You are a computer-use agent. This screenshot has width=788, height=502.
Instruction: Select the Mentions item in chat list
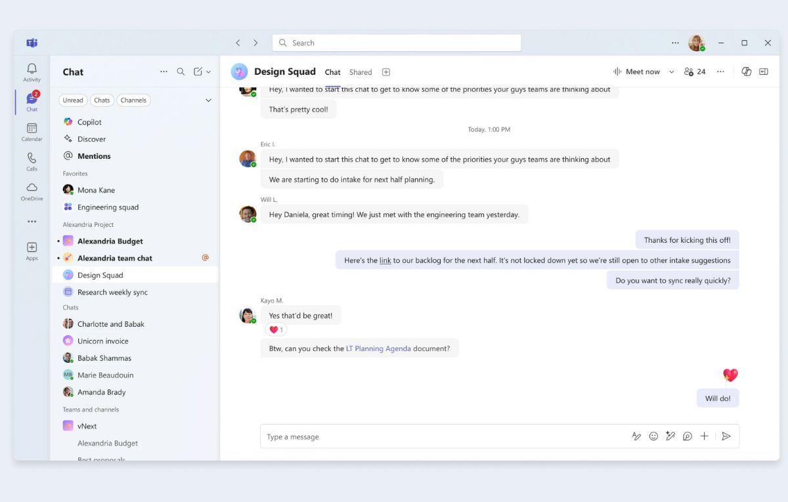coord(94,156)
